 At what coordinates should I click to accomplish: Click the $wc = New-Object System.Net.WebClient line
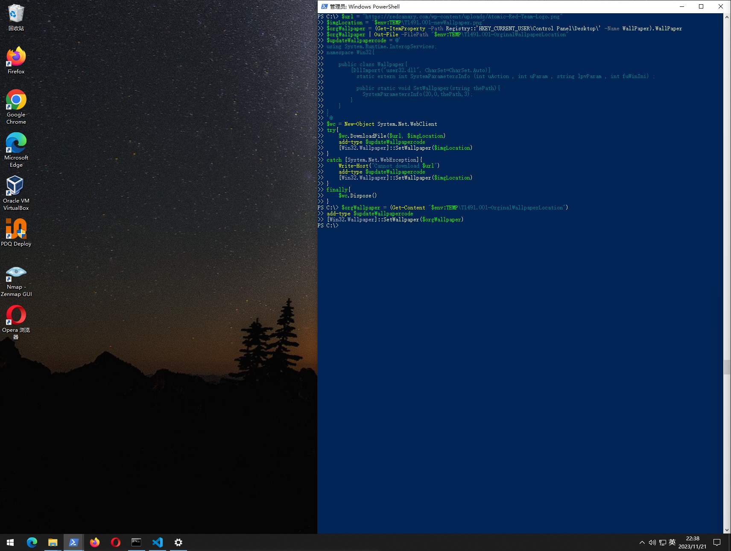click(377, 124)
